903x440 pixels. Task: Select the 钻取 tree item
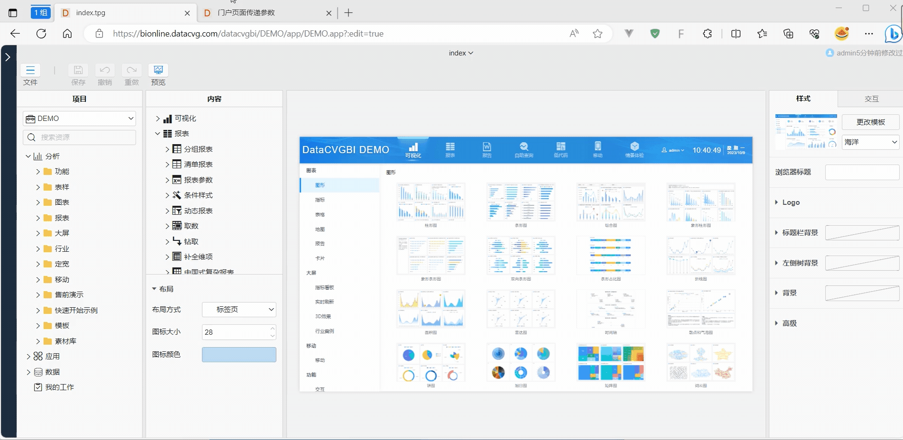coord(191,241)
